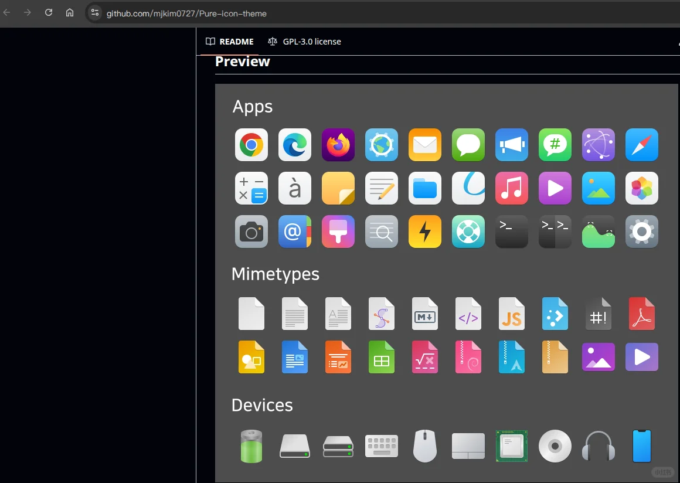Click the blue megaphone icon
680x483 pixels.
click(x=512, y=145)
